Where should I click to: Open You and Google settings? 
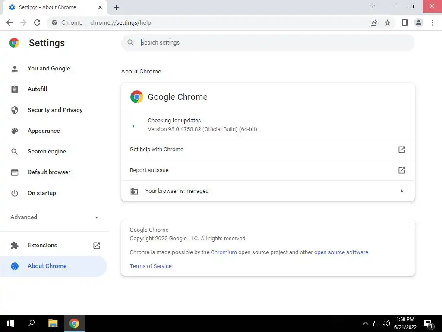tap(54, 68)
